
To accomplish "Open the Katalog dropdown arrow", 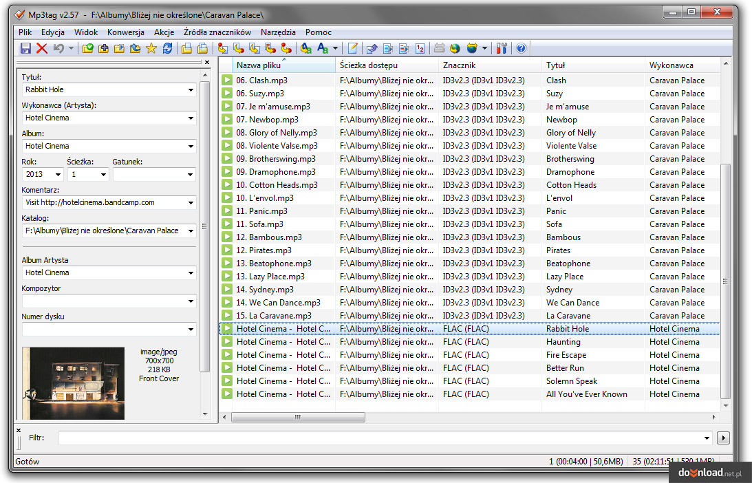I will coord(191,231).
